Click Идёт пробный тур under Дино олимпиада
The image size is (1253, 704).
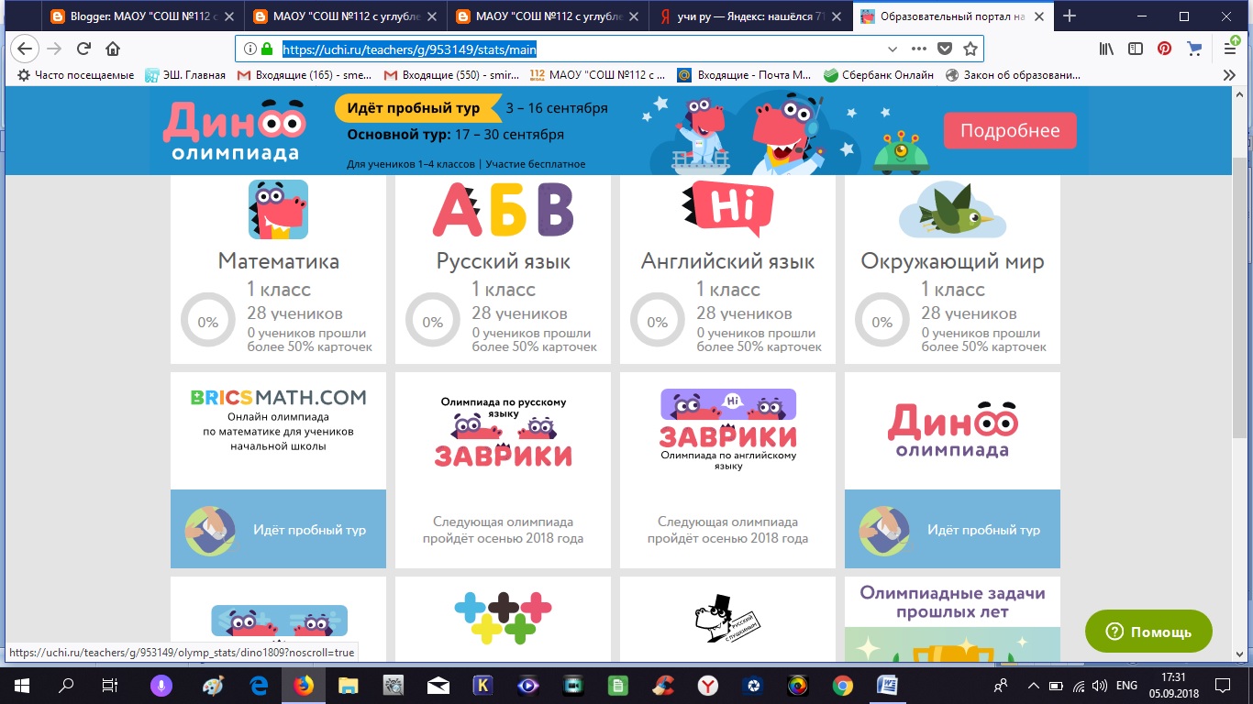point(952,529)
